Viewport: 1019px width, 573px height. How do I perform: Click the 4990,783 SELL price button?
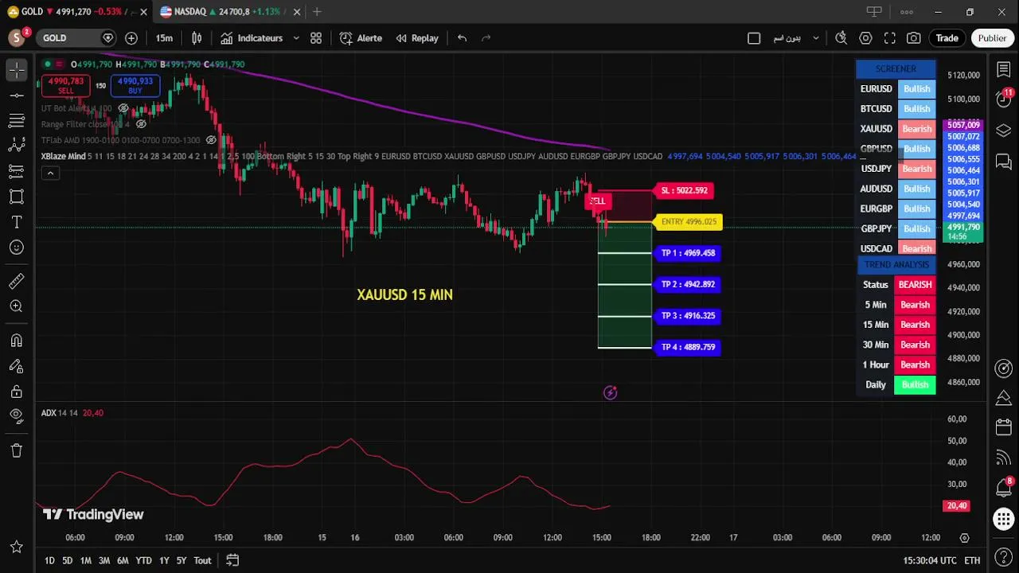(x=66, y=85)
